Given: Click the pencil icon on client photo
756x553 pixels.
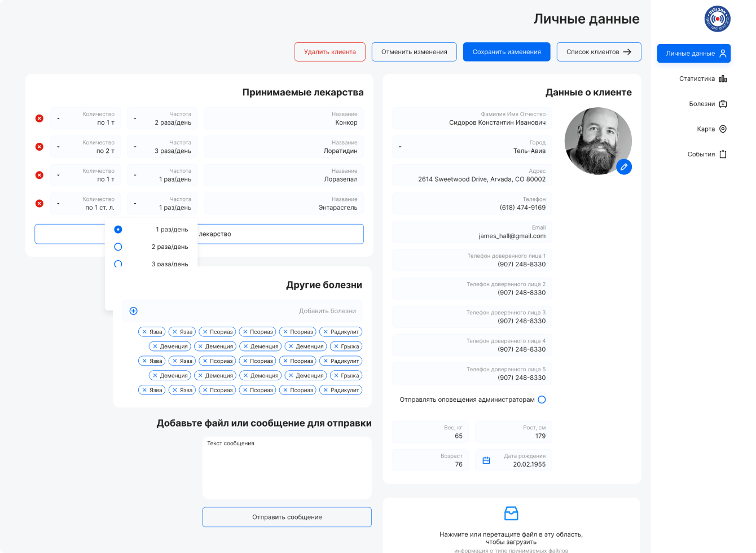Looking at the screenshot, I should [623, 167].
